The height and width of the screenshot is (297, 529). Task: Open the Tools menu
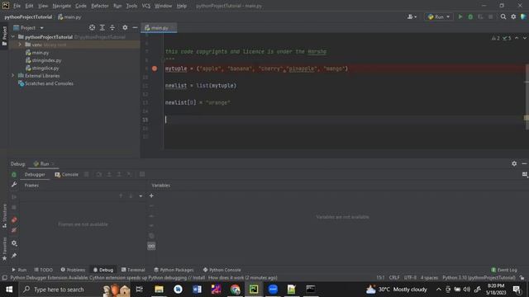(x=131, y=6)
